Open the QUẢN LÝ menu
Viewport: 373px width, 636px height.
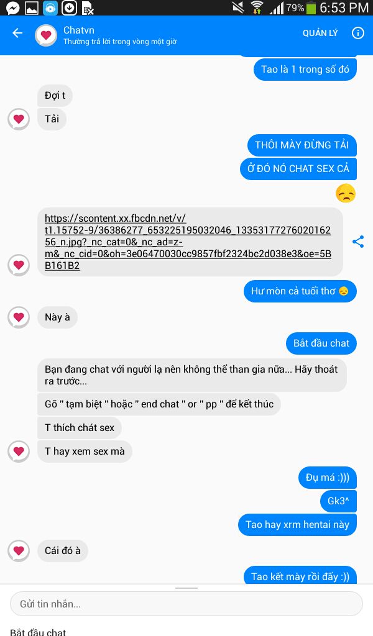(x=320, y=34)
